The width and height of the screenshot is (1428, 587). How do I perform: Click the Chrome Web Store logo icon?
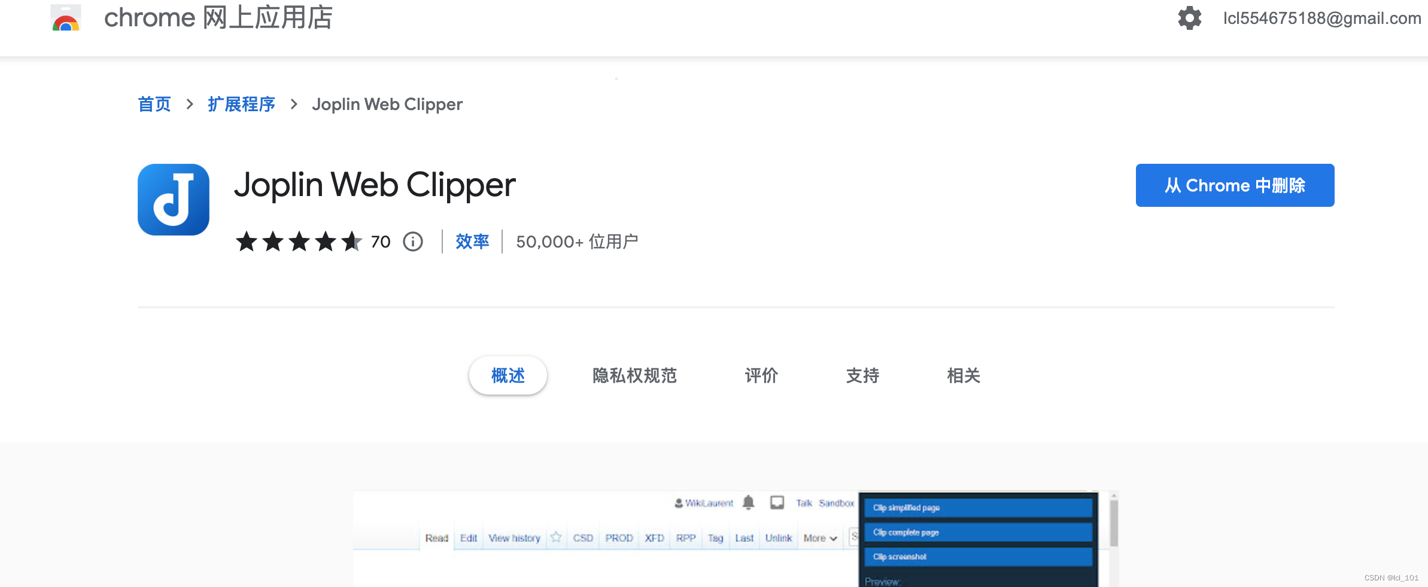(65, 18)
